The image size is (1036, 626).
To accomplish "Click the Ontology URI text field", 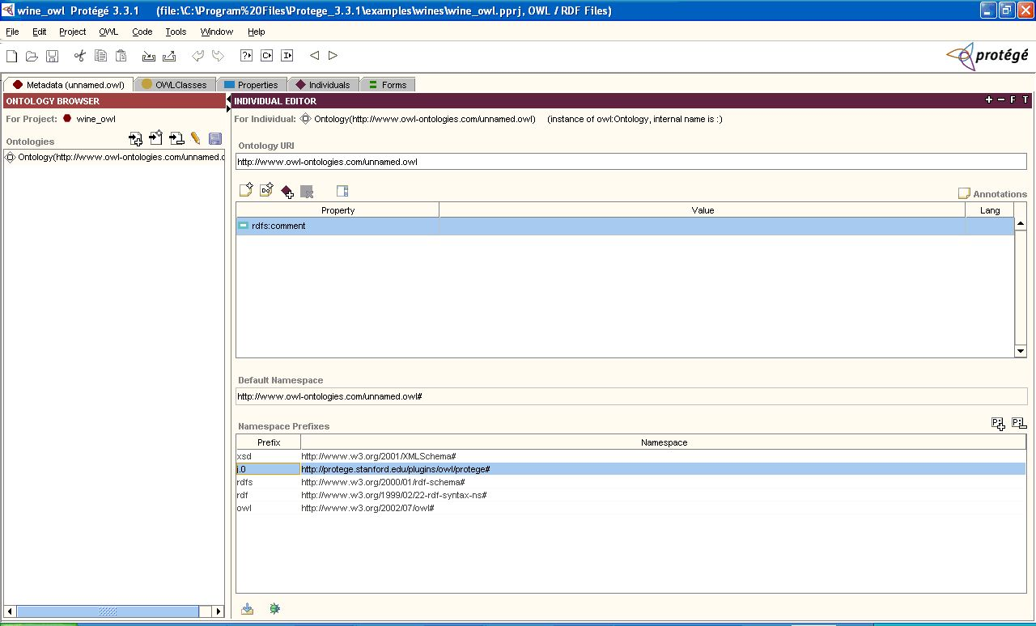I will pyautogui.click(x=631, y=162).
